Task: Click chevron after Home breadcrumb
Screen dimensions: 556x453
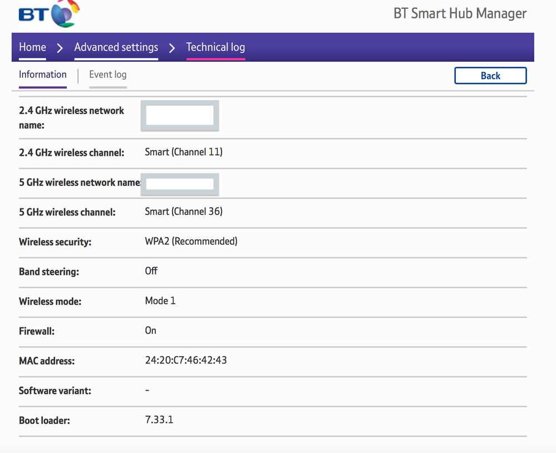Action: 60,48
